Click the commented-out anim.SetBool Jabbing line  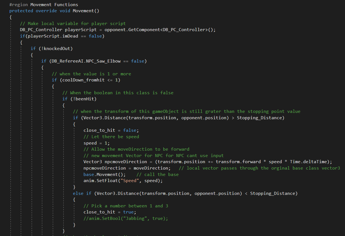[x=126, y=218]
